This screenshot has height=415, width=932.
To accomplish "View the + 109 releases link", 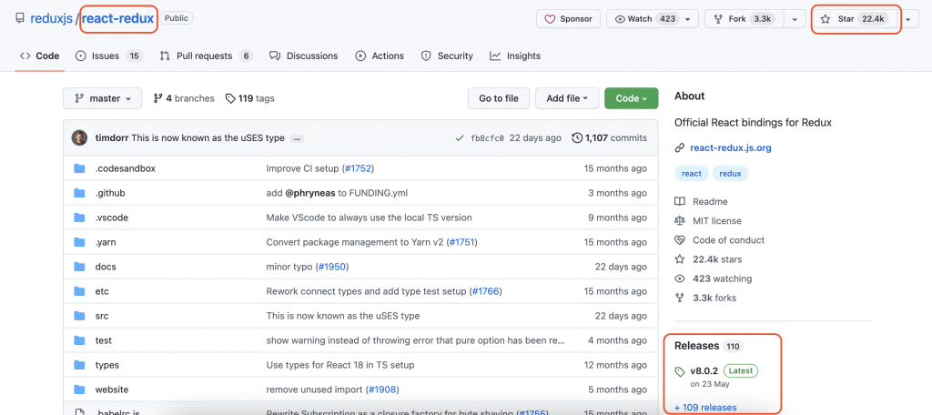I will 705,408.
